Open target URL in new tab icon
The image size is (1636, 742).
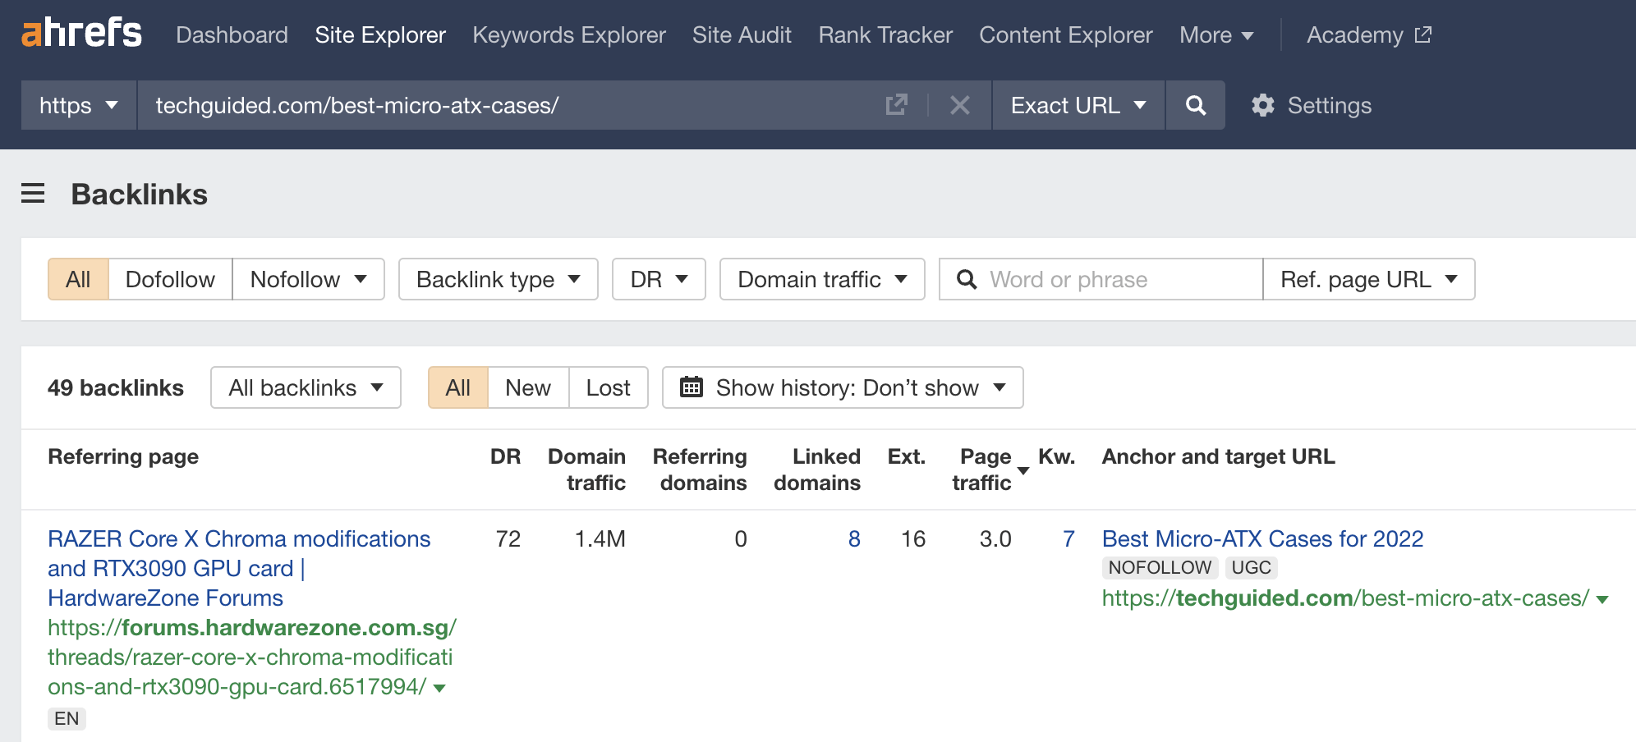pos(897,105)
